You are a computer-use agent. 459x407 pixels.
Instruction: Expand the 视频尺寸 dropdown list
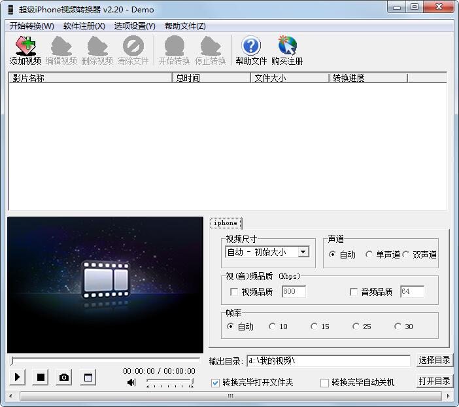[303, 252]
